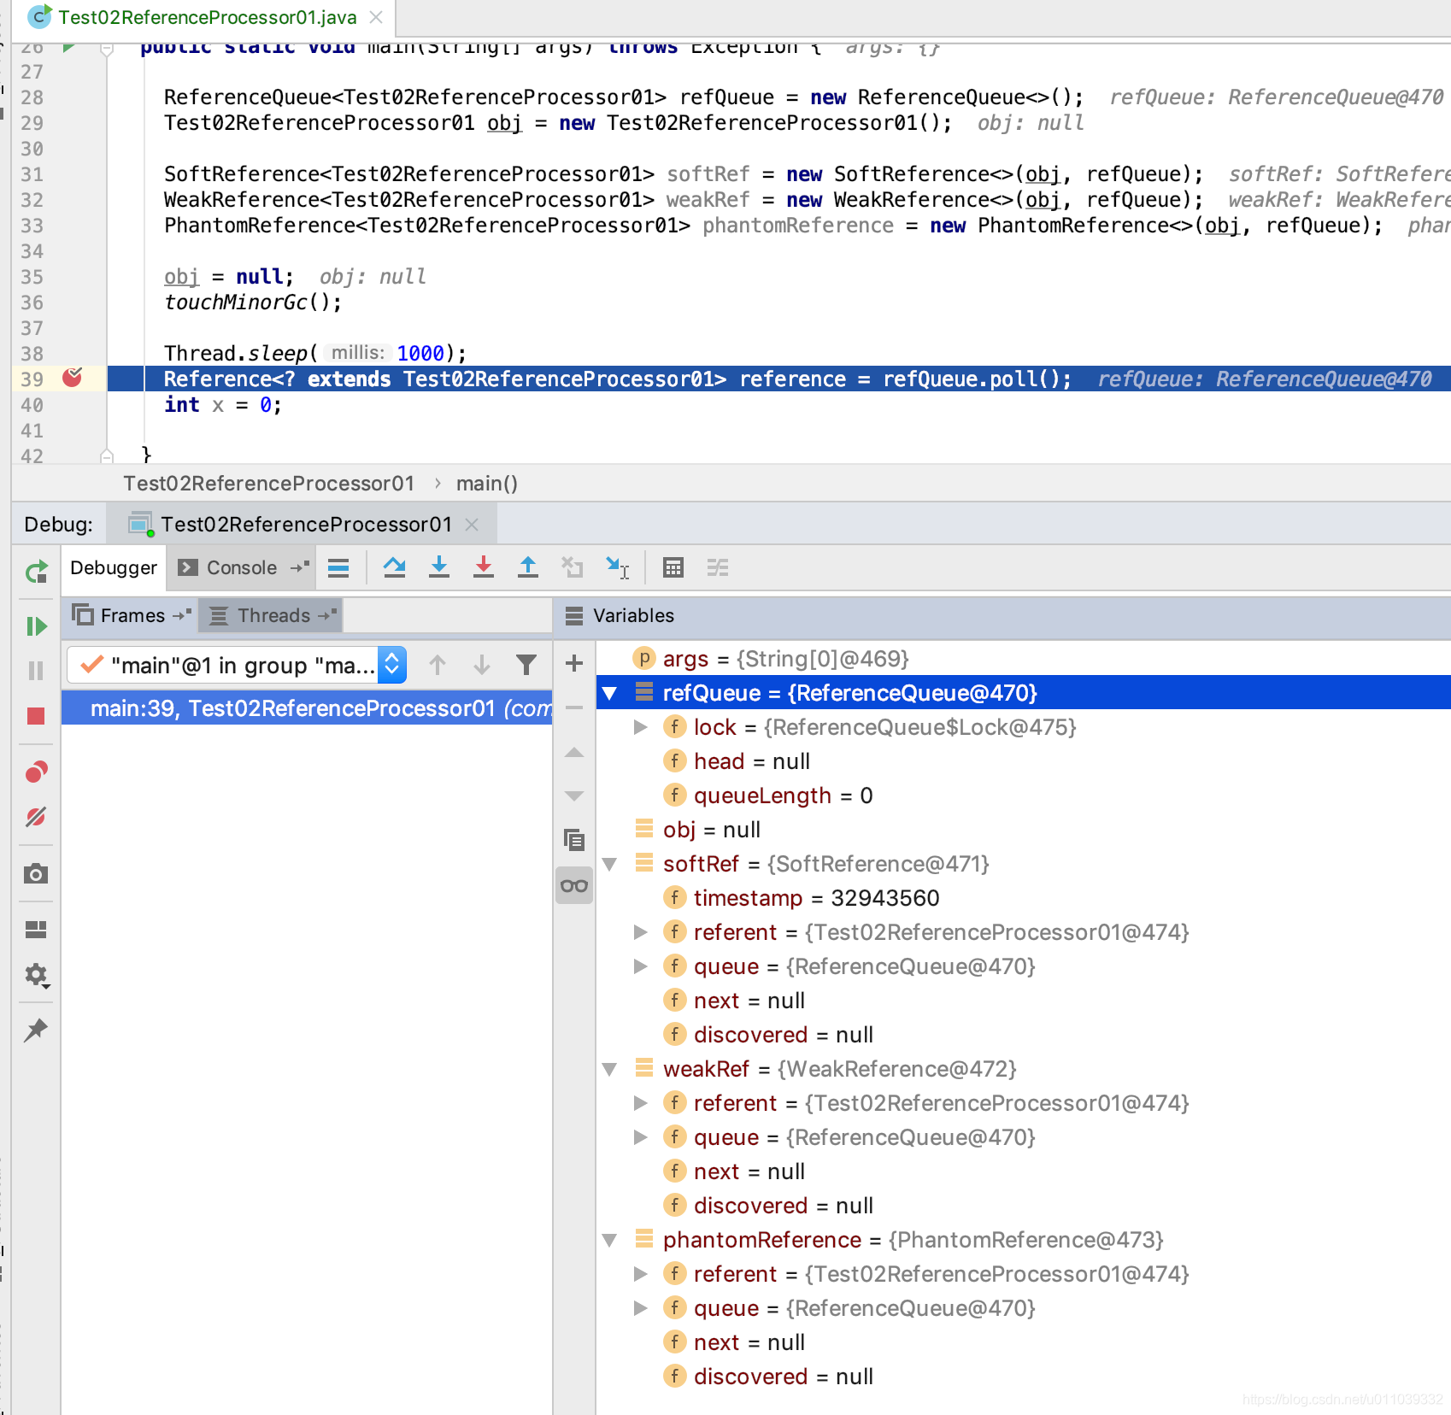
Task: Resume the program with the green play icon
Action: pyautogui.click(x=36, y=626)
